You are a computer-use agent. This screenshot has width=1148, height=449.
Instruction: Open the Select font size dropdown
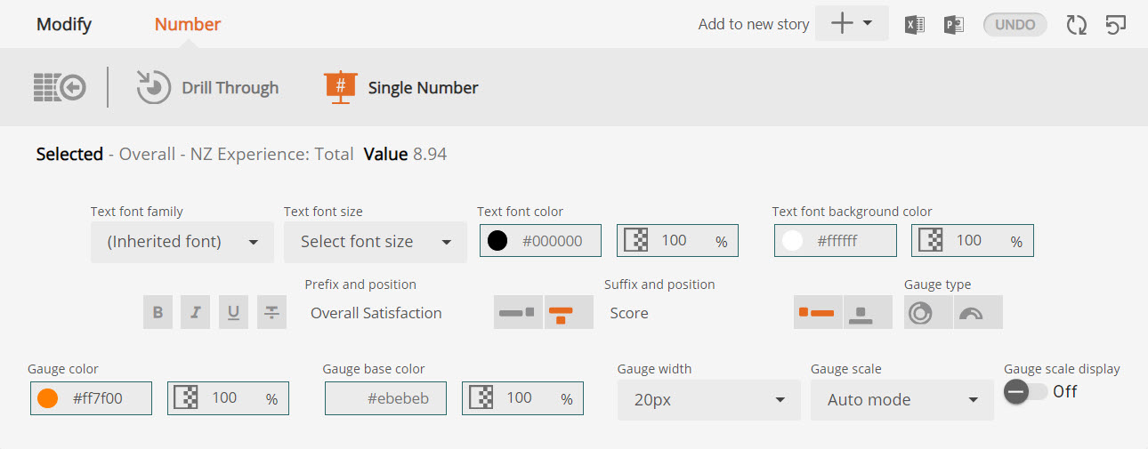pos(376,242)
